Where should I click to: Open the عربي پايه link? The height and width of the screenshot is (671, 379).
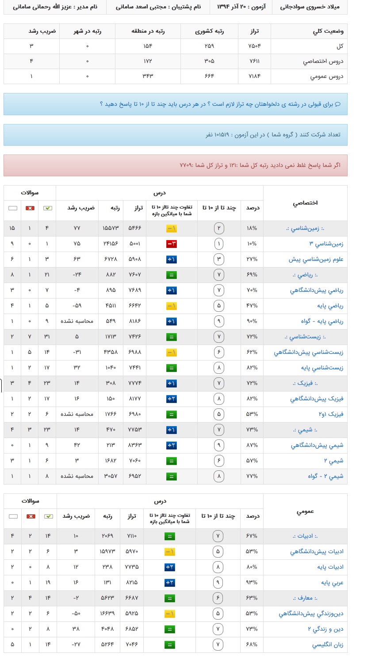click(332, 582)
